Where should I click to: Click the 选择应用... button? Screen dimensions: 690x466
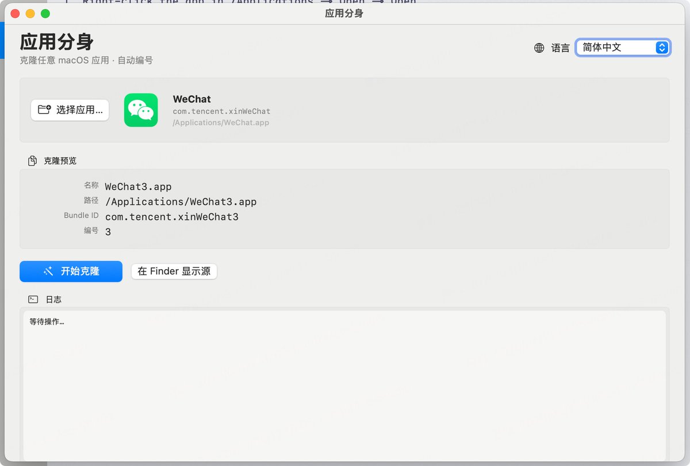70,110
